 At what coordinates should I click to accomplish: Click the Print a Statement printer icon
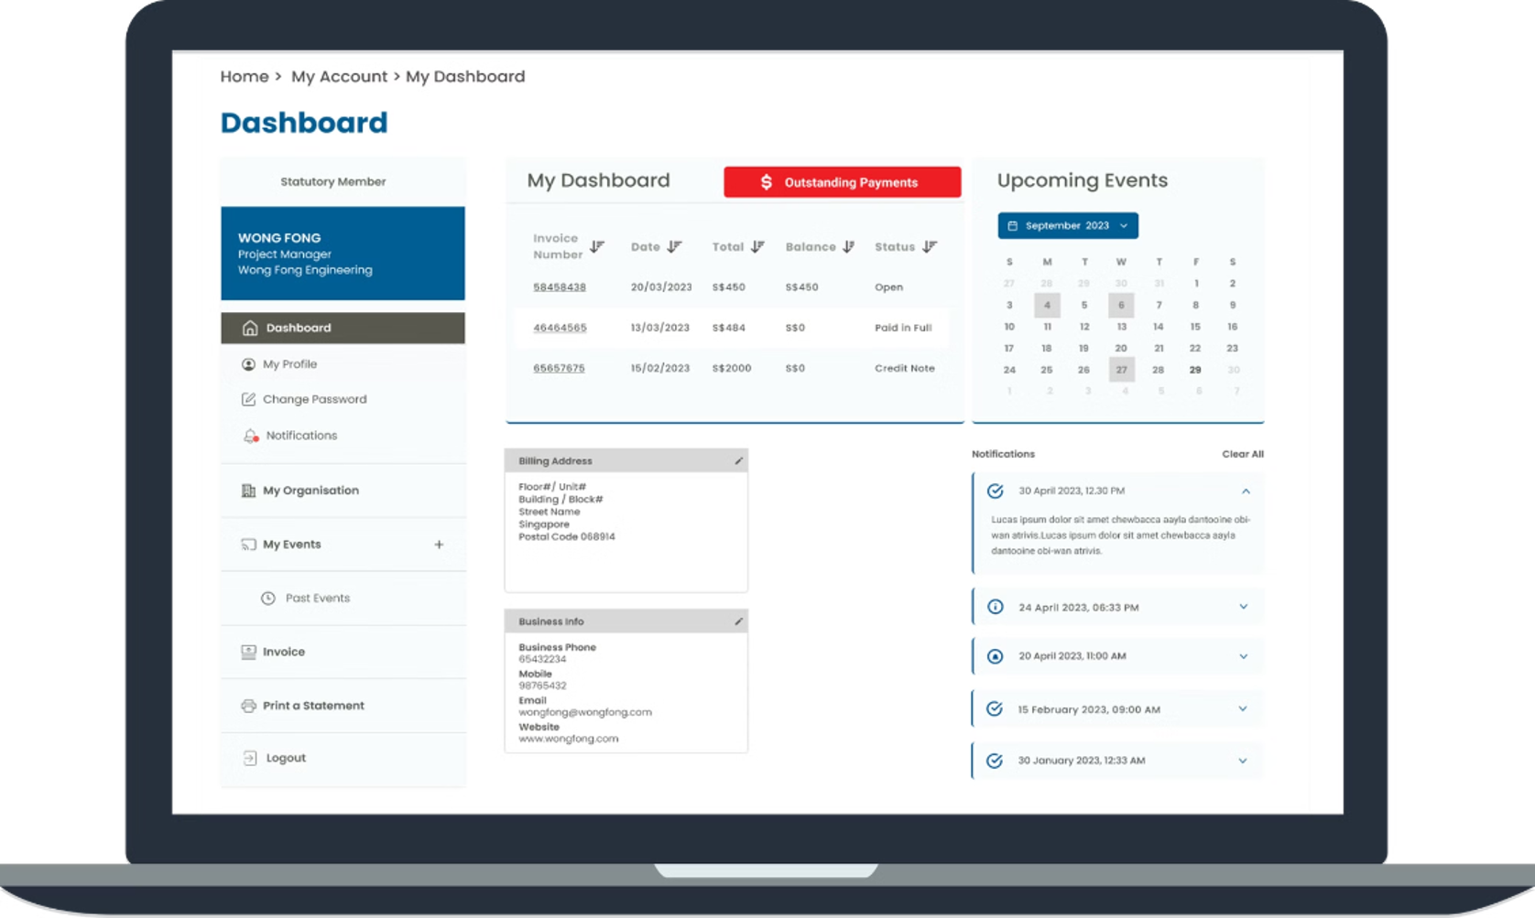click(248, 706)
